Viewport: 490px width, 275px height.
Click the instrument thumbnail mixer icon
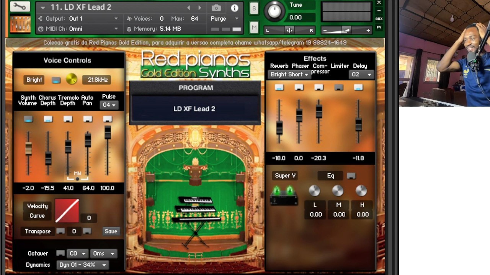20,24
